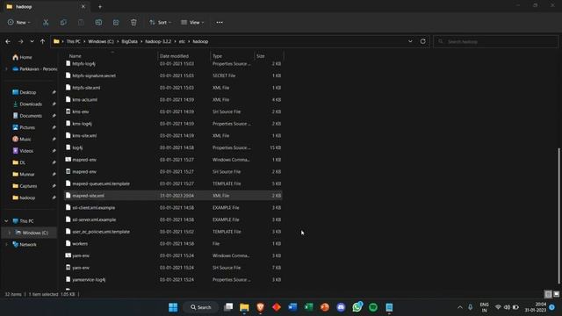Expand the Windows (C:) drive node
This screenshot has height=316, width=562.
pos(10,233)
